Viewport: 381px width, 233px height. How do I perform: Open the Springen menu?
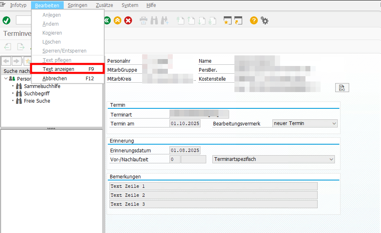pos(77,5)
